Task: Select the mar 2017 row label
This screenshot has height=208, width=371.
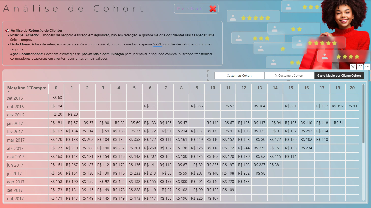Action: coord(16,140)
